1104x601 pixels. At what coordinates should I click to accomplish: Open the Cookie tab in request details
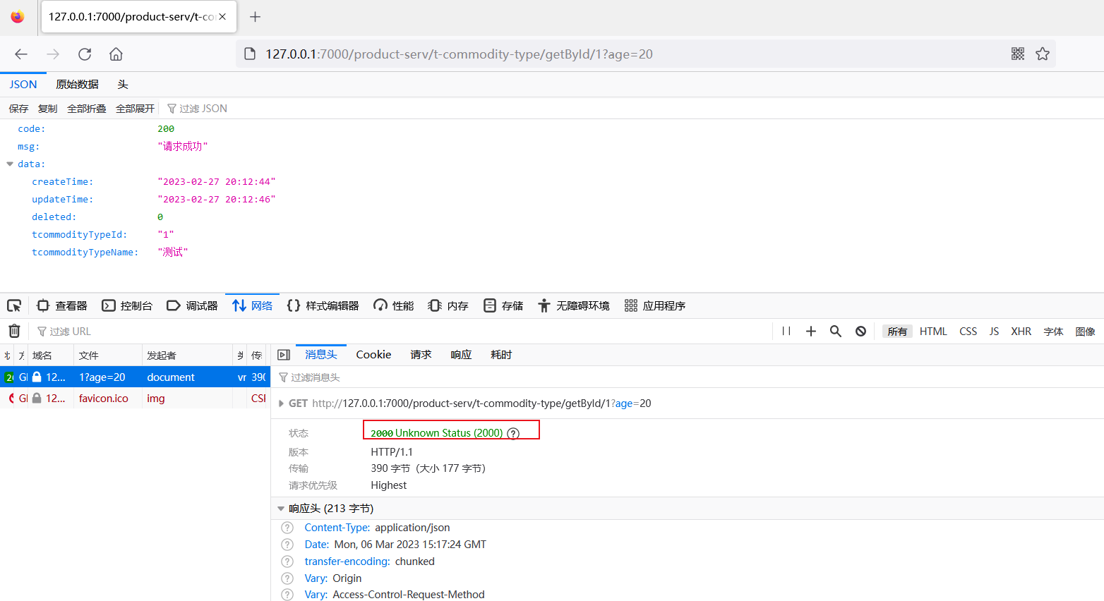(x=373, y=355)
